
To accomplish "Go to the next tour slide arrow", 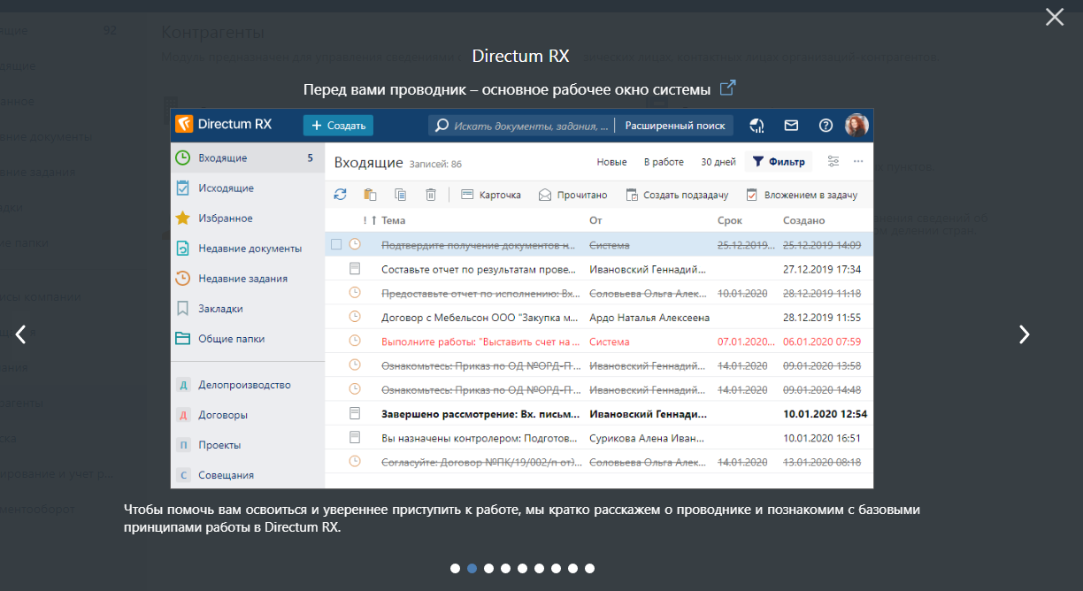I will click(1024, 334).
